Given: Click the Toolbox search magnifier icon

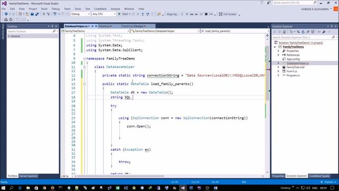Looking at the screenshot, I should [x=54, y=31].
